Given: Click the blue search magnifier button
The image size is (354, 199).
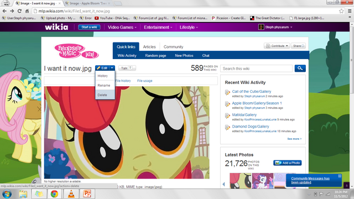Looking at the screenshot, I should pos(300,69).
